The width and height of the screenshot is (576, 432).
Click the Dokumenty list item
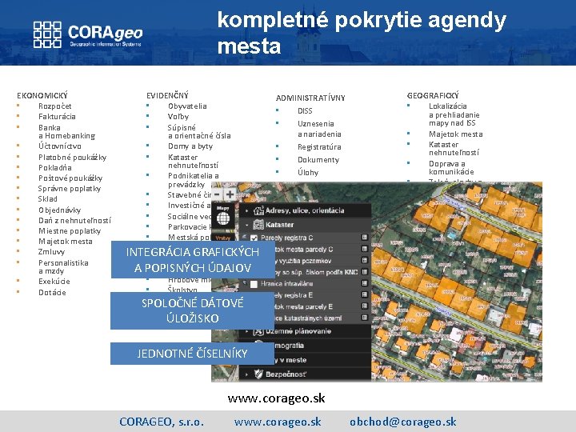click(318, 160)
